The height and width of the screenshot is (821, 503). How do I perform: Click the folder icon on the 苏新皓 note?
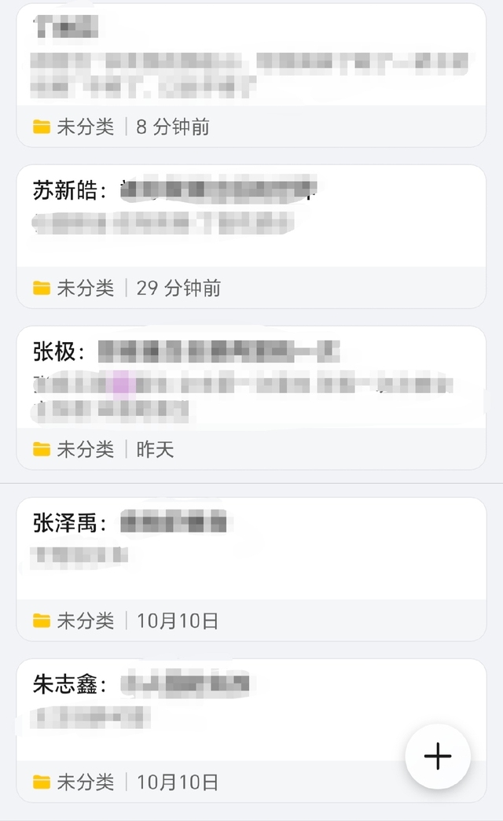click(x=42, y=289)
